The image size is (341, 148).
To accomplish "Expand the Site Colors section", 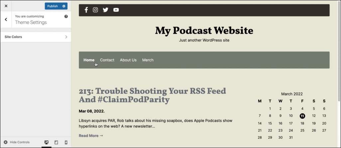I will coord(36,37).
